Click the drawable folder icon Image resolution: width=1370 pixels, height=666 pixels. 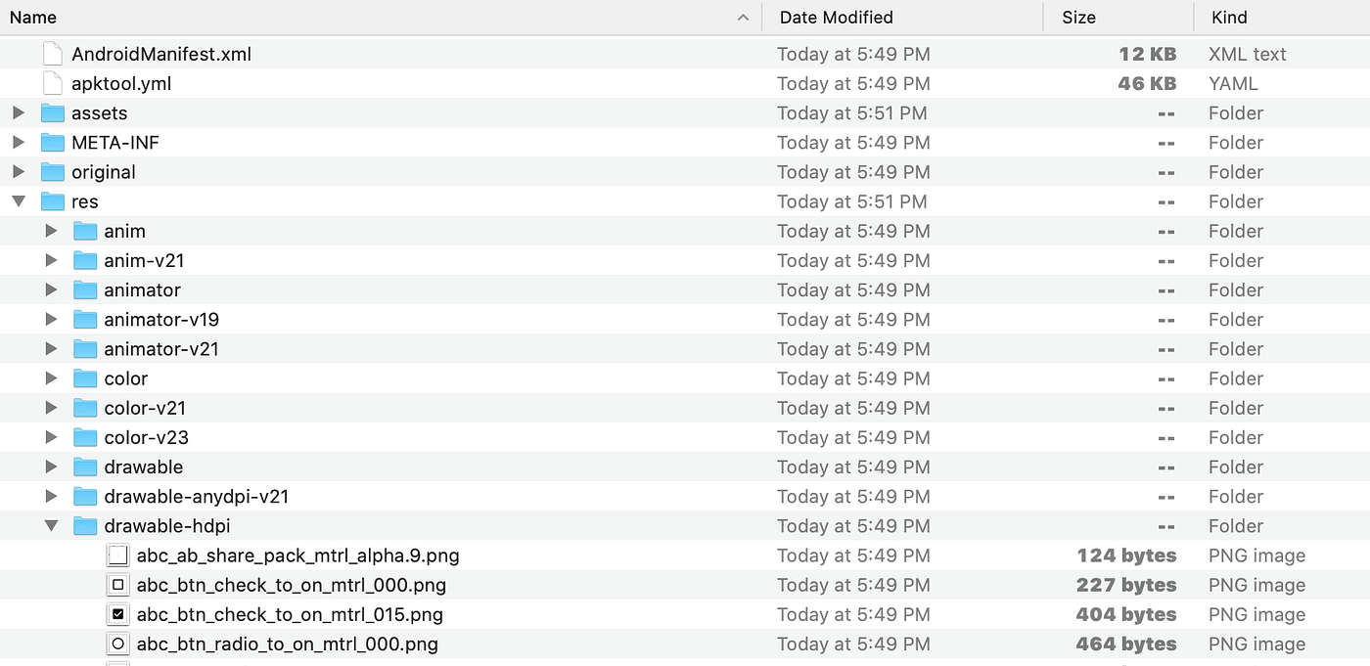(85, 466)
